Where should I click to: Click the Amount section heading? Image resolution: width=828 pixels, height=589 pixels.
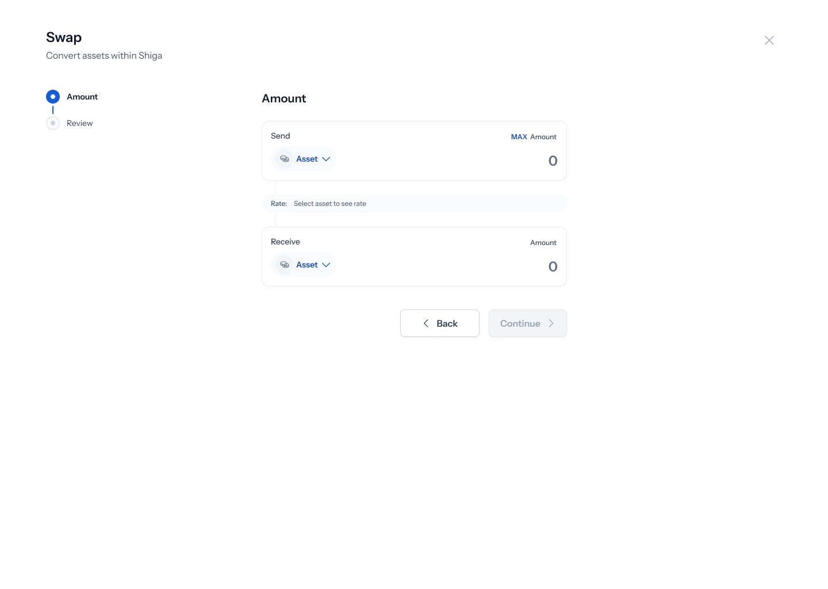[x=284, y=98]
